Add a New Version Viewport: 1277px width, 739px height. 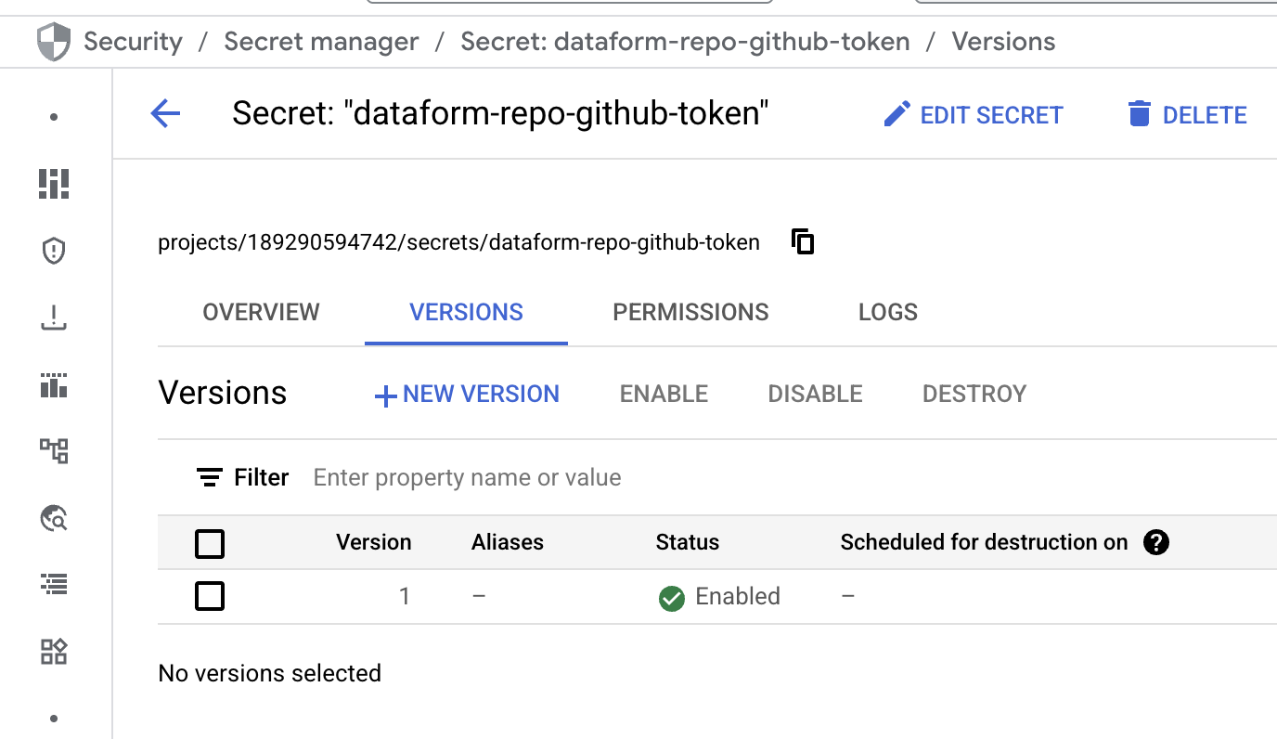tap(467, 394)
